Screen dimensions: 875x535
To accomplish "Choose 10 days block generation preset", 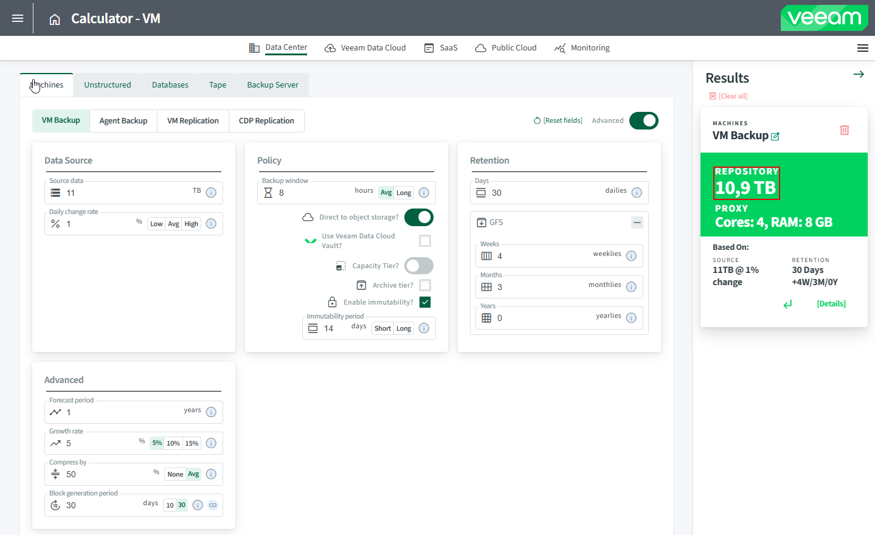I will (170, 505).
